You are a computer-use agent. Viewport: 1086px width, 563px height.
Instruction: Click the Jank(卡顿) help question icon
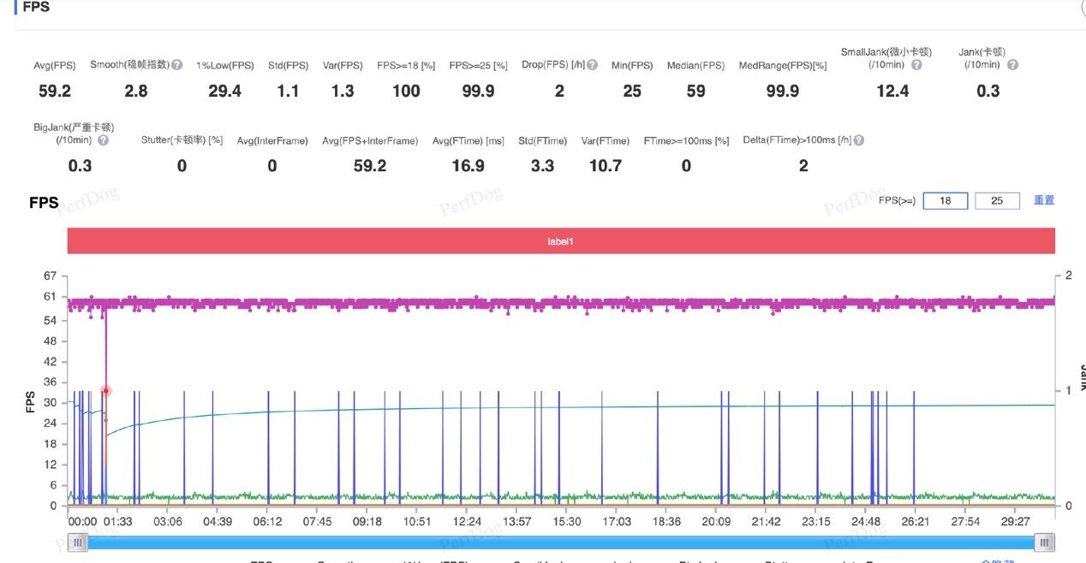[1013, 65]
